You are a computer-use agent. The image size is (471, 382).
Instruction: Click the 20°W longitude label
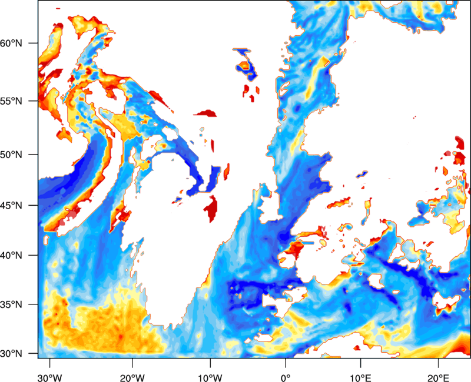pos(132,378)
